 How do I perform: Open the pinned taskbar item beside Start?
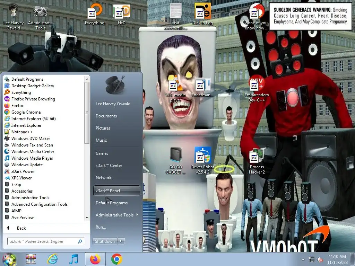(x=31, y=259)
